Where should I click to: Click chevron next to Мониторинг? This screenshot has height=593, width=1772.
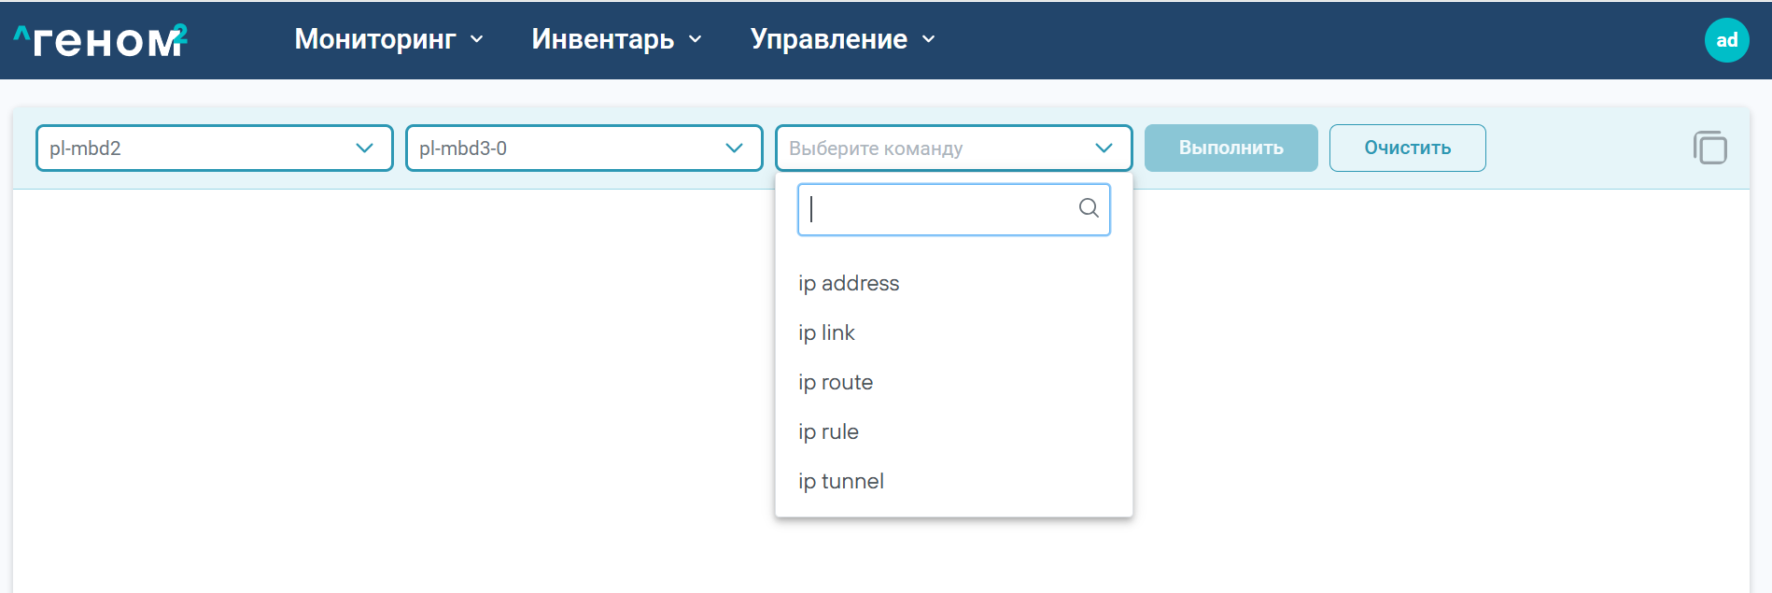click(477, 39)
